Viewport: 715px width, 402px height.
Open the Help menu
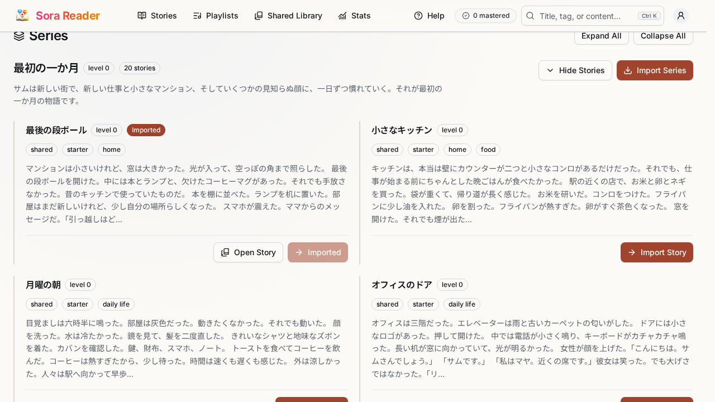click(429, 16)
